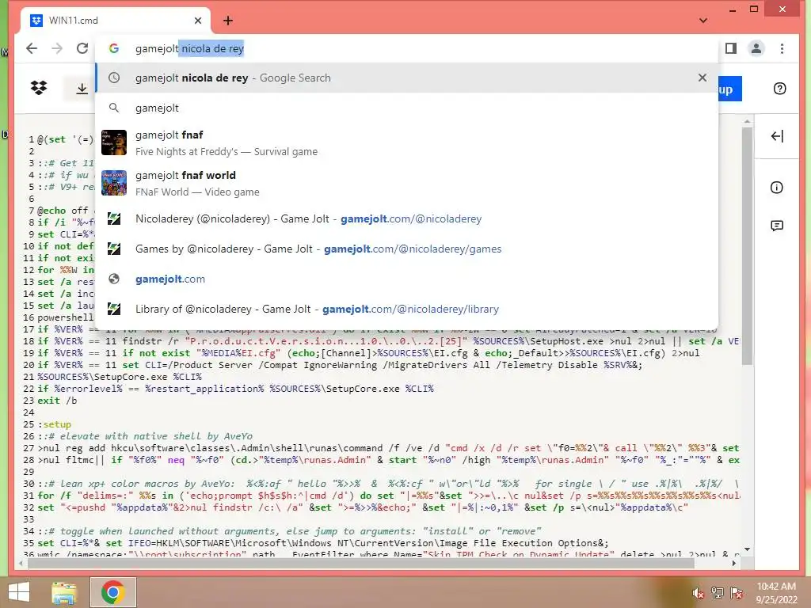Click the magnifier icon beside gamejolt
The height and width of the screenshot is (608, 811).
(x=114, y=108)
